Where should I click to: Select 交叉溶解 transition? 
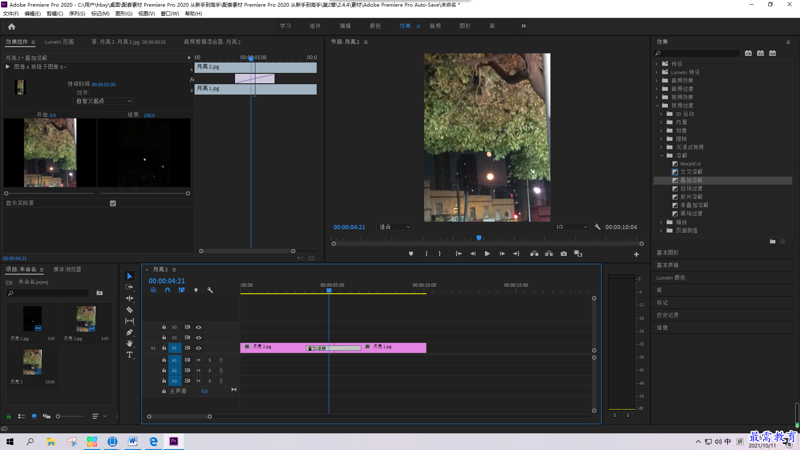(x=691, y=172)
